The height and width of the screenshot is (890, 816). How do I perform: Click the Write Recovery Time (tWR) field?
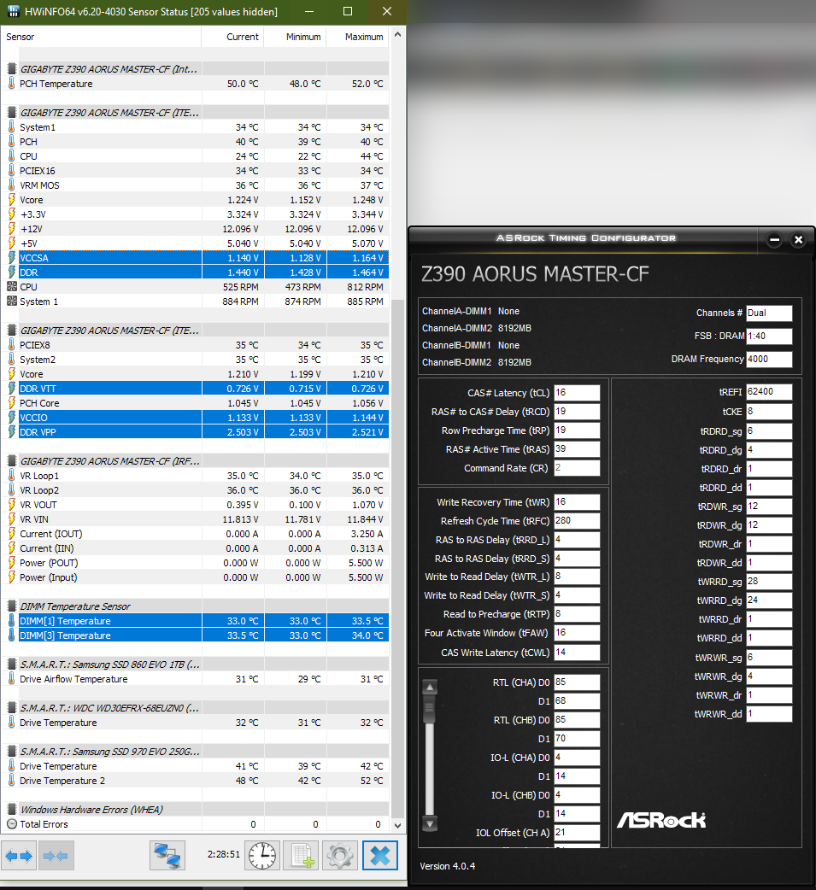tap(577, 501)
